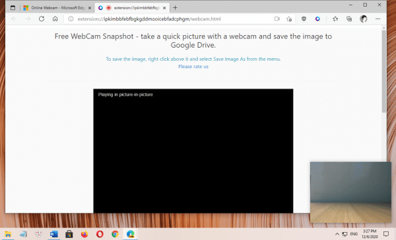Screen dimensions: 396x240
Task: Click the address bar URL
Action: pyautogui.click(x=149, y=19)
